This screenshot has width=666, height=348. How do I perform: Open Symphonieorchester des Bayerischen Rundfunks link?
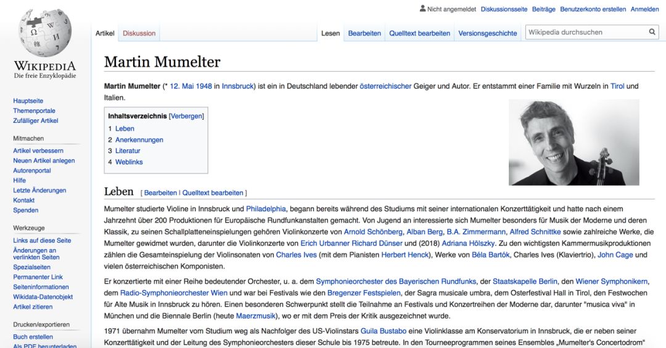coord(396,281)
